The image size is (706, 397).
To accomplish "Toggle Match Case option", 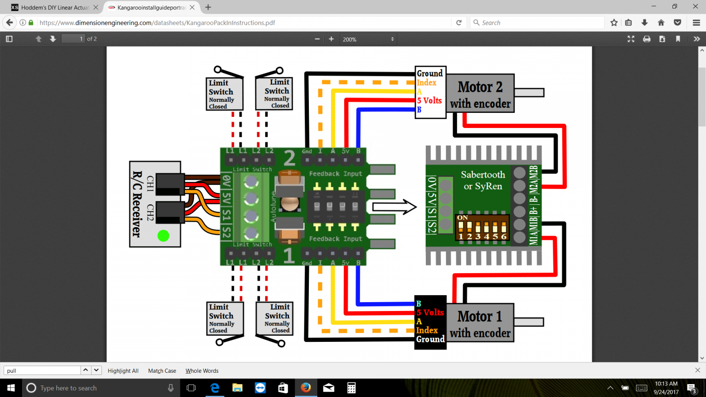I will click(x=162, y=371).
